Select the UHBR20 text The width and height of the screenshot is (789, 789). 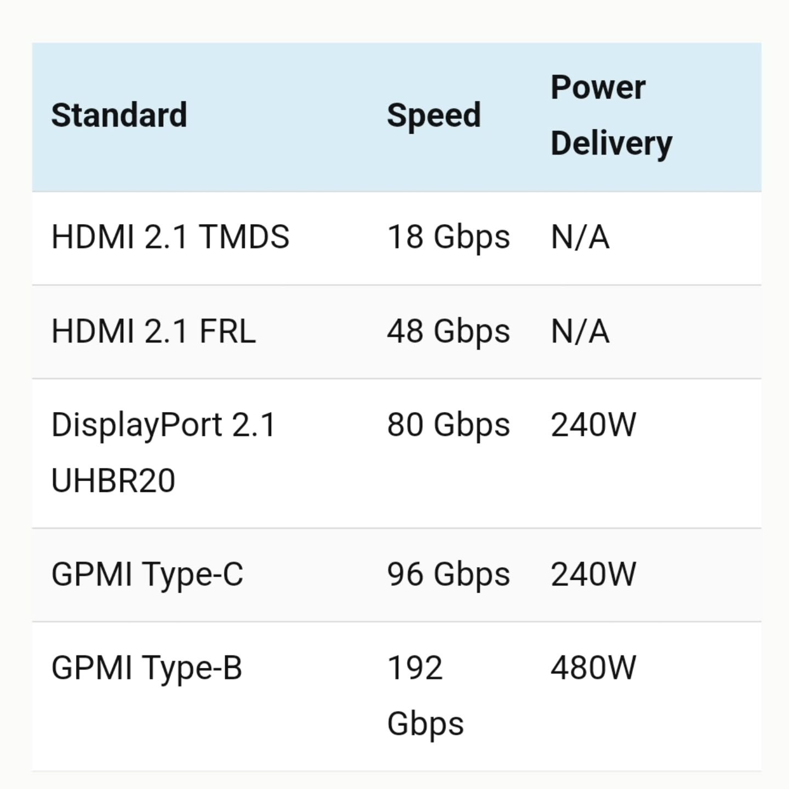(x=113, y=481)
